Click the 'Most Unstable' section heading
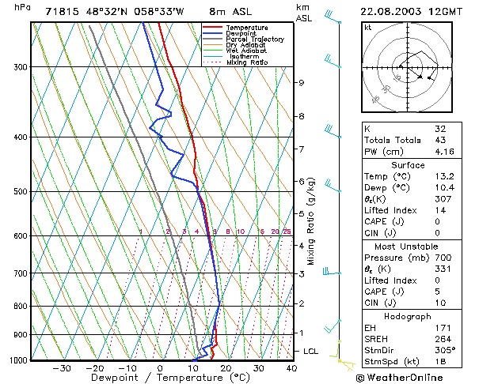 click(x=406, y=247)
